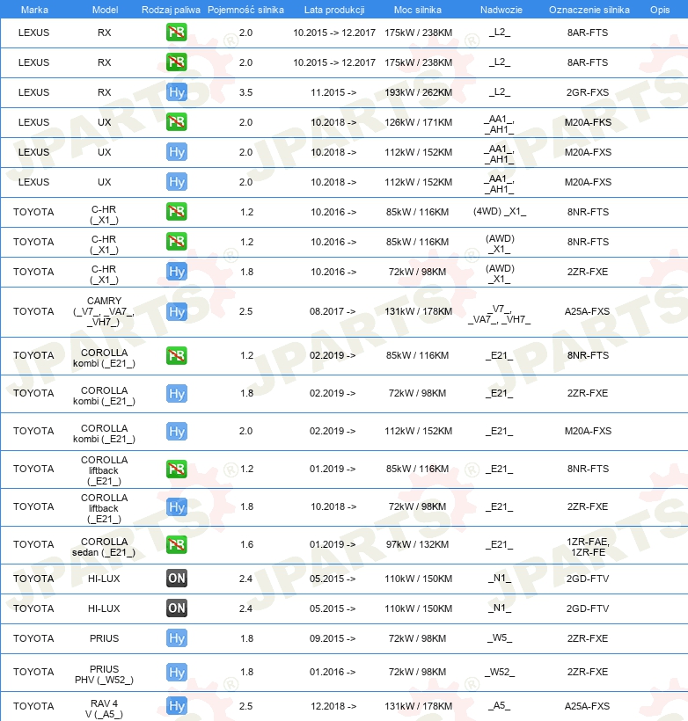Image resolution: width=688 pixels, height=721 pixels.
Task: Click the hybrid icon in the Prius _W5_ row
Action: coord(177,638)
